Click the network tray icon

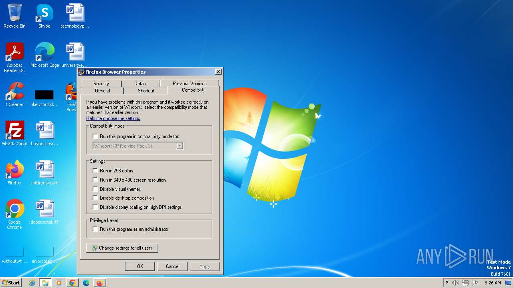click(465, 283)
